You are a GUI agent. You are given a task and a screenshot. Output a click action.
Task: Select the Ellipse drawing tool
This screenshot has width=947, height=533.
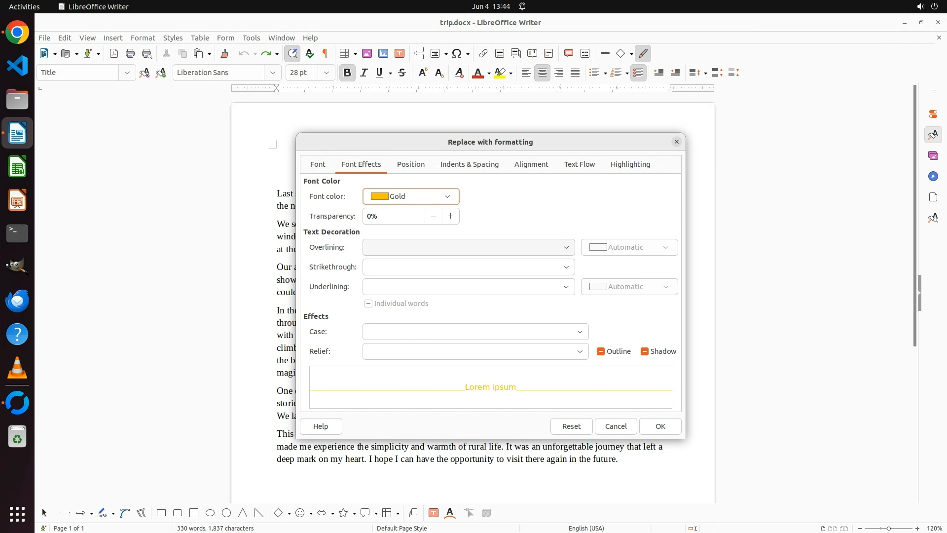pyautogui.click(x=210, y=513)
